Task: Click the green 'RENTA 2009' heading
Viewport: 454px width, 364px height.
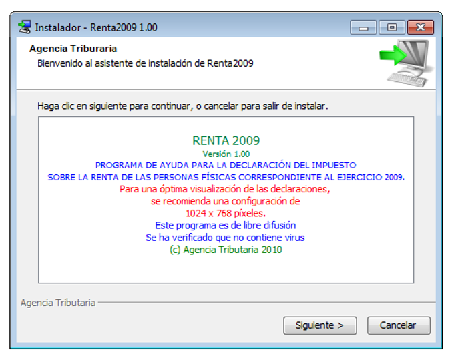Action: 226,141
